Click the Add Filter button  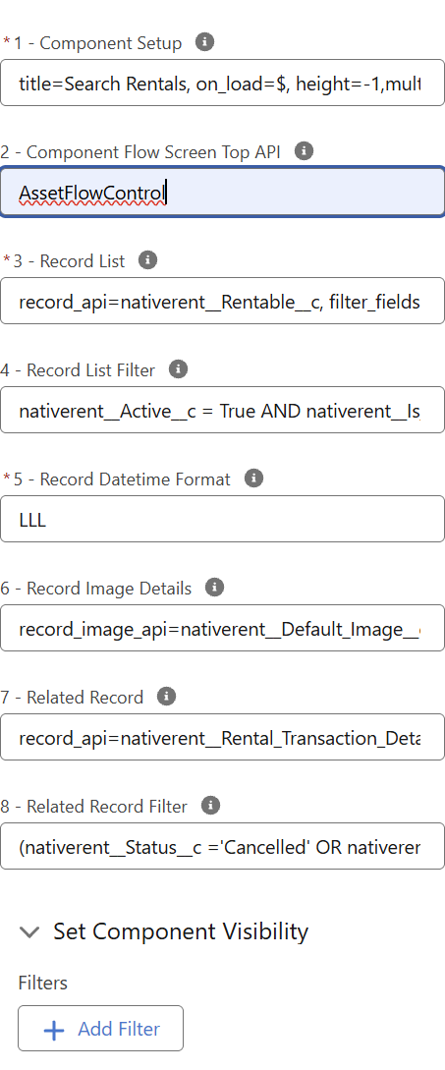click(x=101, y=1029)
